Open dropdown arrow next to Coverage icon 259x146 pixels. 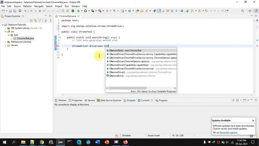pos(96,11)
